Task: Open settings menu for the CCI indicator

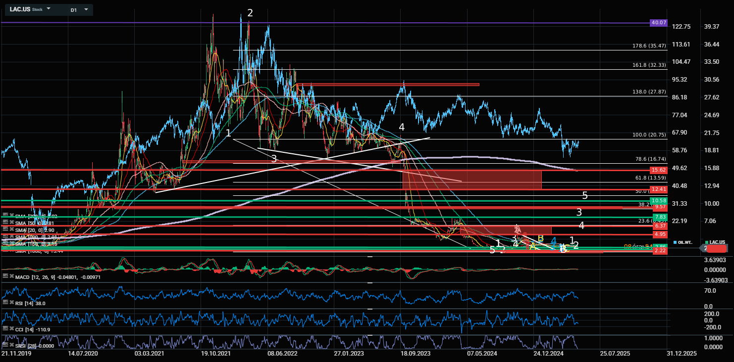Action: point(5,329)
